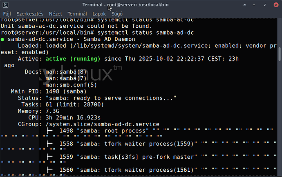Click the green status dot beside samba-ad-dc.service
Image resolution: width=282 pixels, height=177 pixels.
click(x=3, y=39)
